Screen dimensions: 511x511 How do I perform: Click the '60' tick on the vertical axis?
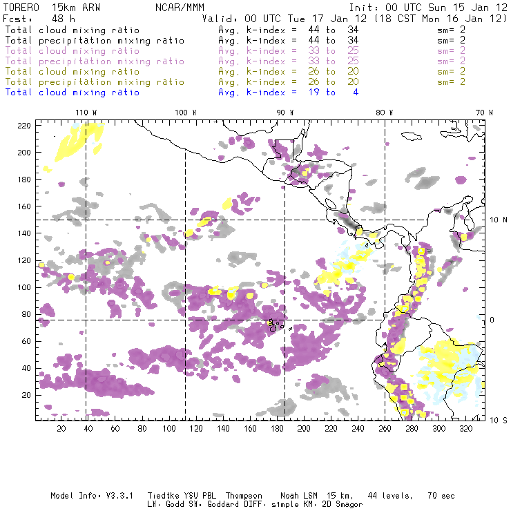coord(26,341)
